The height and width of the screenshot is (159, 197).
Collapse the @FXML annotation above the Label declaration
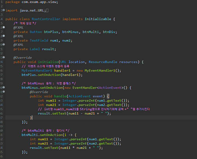4,44
